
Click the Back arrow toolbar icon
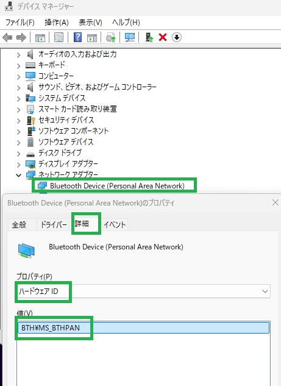pos(7,37)
